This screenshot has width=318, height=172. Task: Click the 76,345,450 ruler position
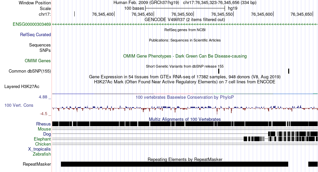click(142, 14)
